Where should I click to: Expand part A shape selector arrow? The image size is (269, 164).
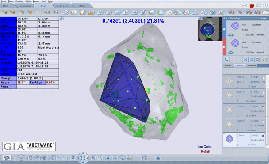(231, 35)
